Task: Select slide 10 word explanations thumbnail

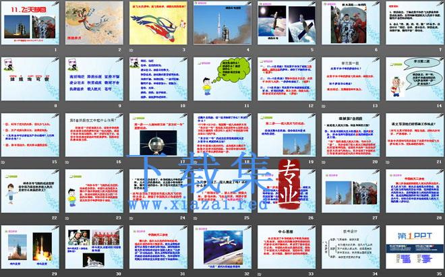Action: (x=158, y=79)
